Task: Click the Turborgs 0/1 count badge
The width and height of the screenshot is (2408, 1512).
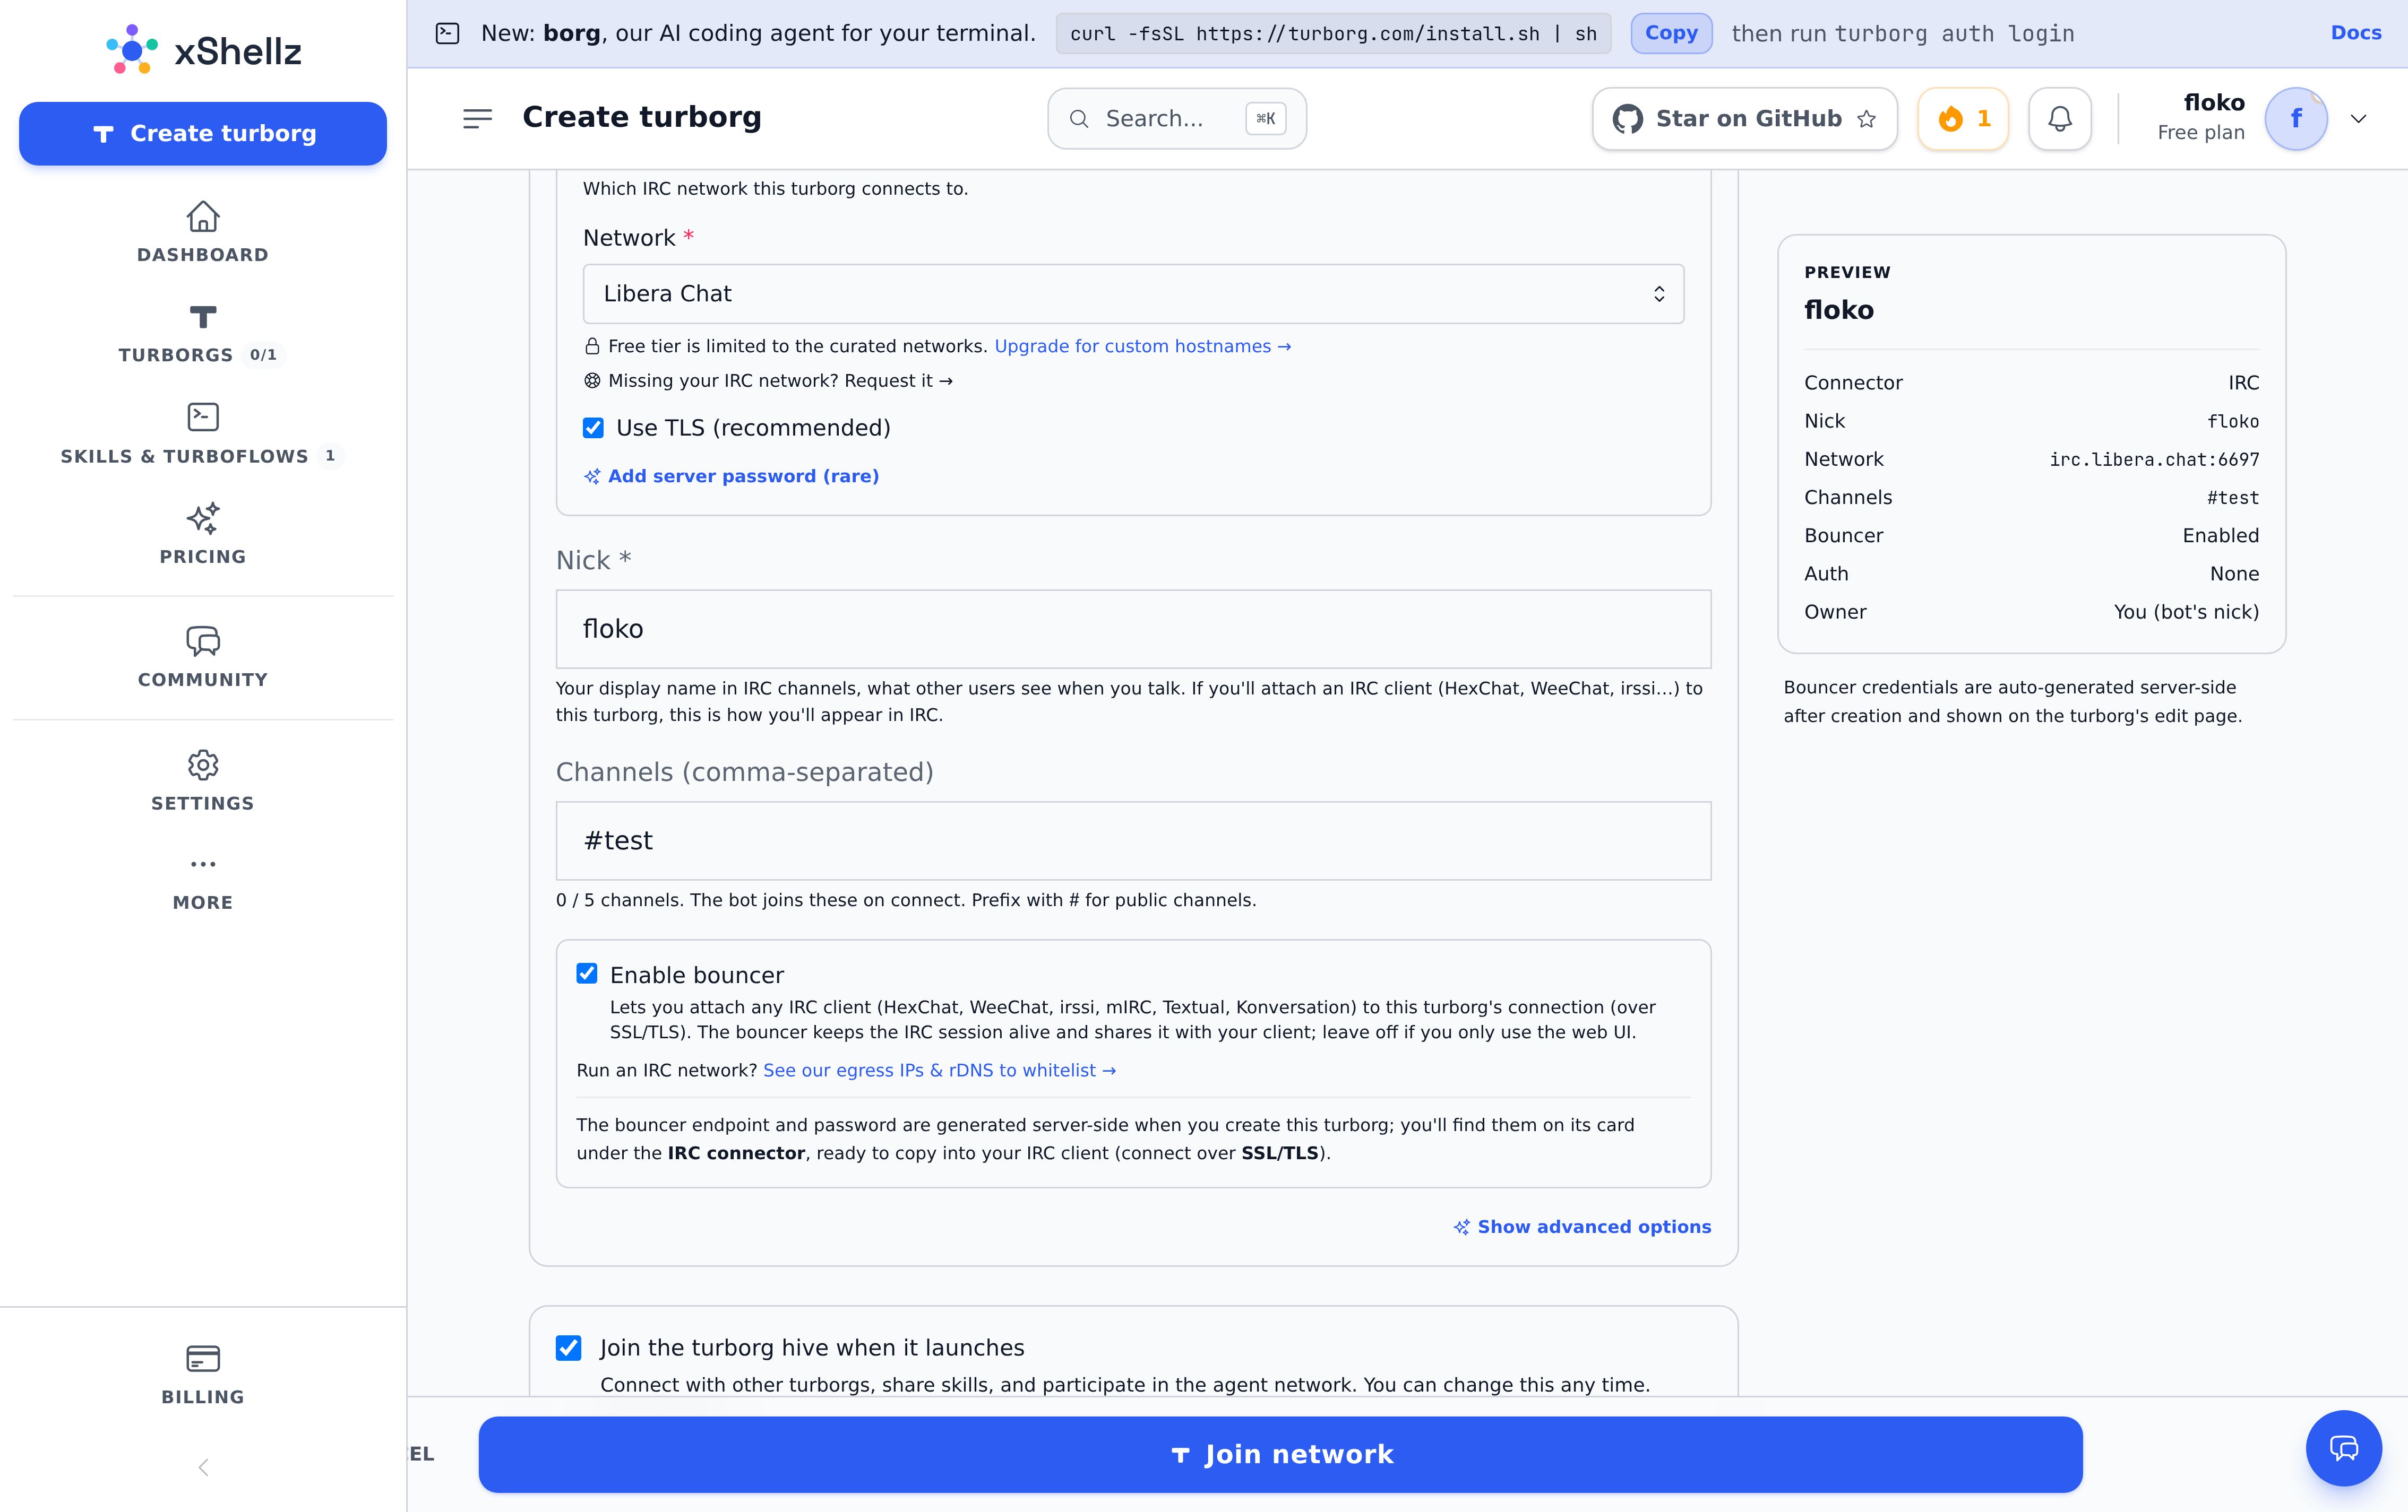Action: point(263,355)
